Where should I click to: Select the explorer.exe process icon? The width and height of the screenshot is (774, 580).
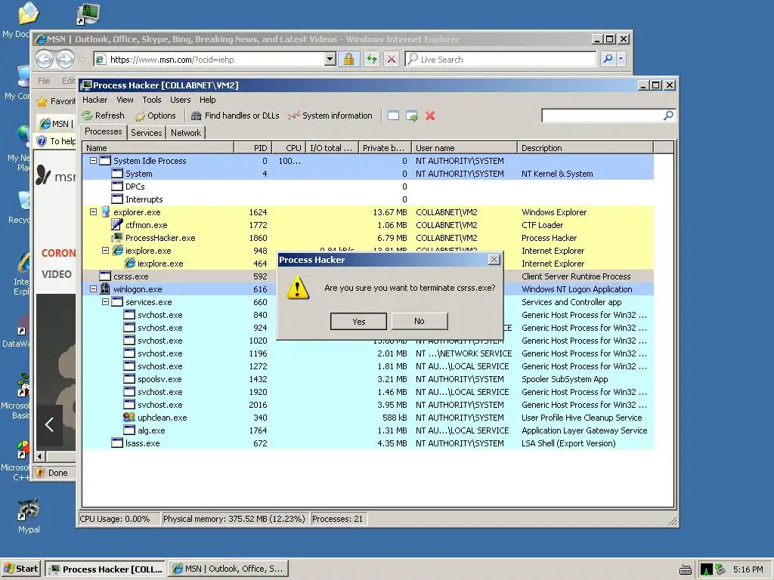105,212
